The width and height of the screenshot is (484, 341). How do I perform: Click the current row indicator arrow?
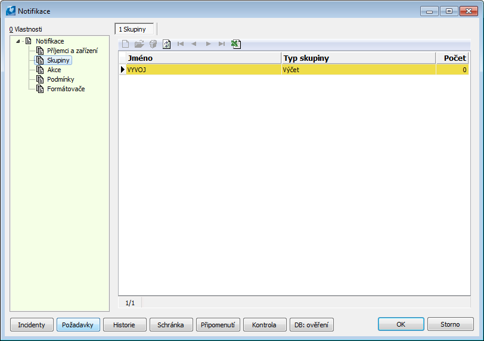(123, 70)
